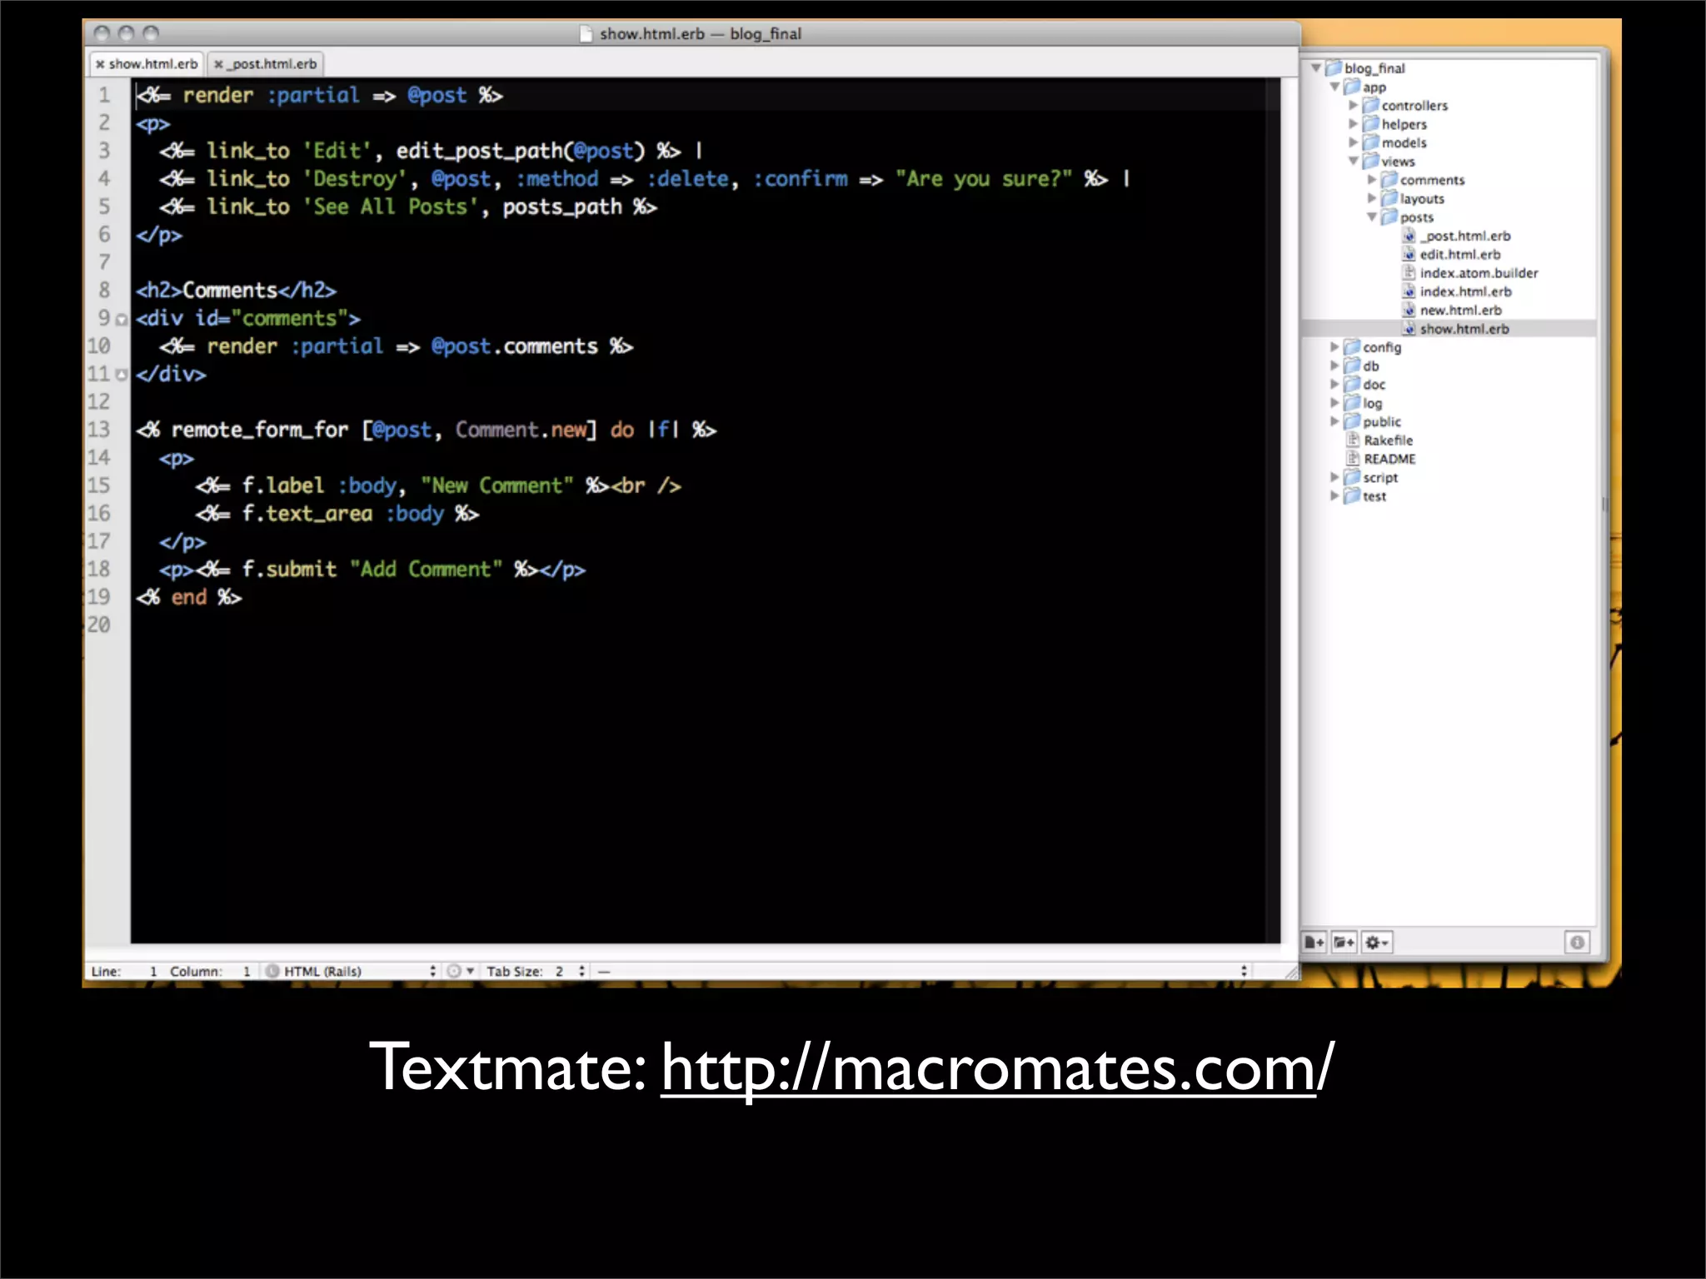Select show.html.erb in project drawer
Screen dimensions: 1706x1279
tap(1464, 329)
